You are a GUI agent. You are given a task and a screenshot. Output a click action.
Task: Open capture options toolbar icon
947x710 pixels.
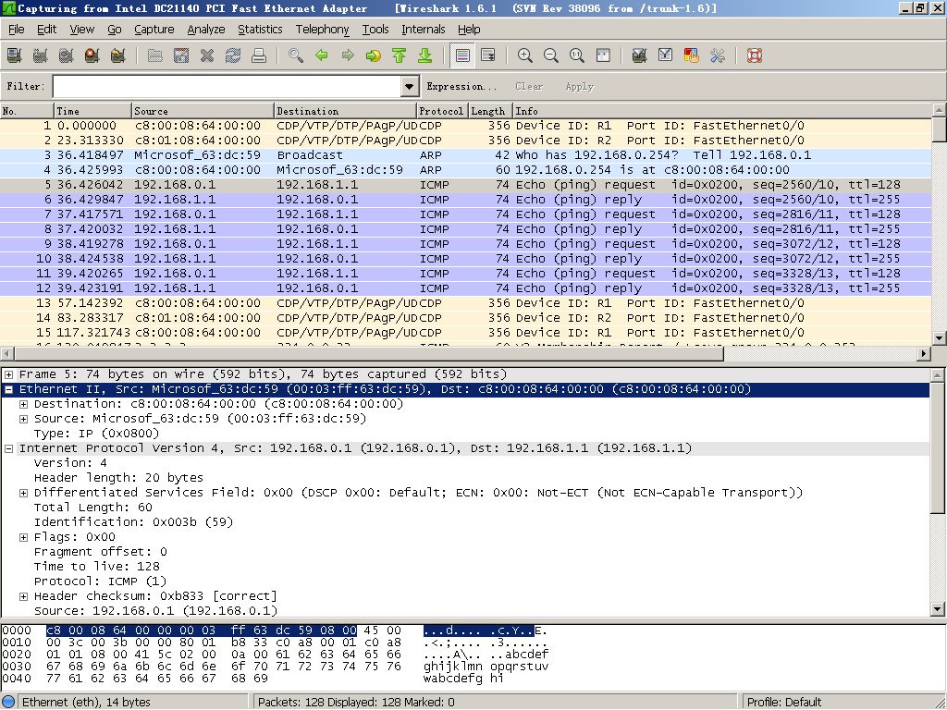(40, 55)
